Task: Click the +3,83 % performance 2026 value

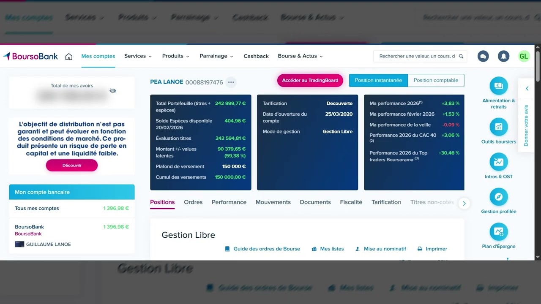Action: (451, 103)
